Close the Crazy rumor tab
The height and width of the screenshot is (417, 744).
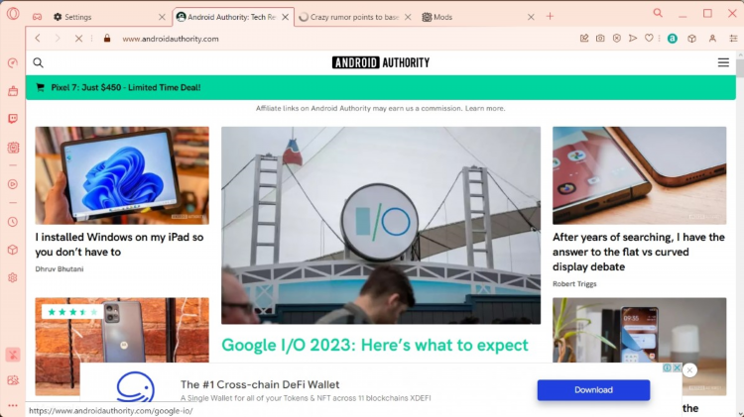tap(408, 17)
